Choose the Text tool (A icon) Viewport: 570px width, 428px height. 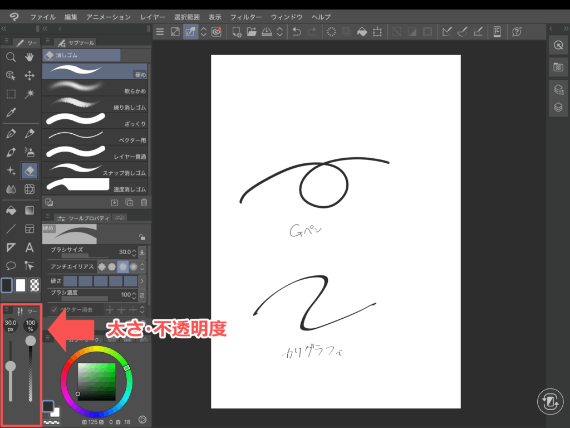point(30,247)
